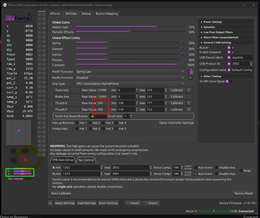Click the Thumb Y C button
260x218 pixels.
point(189,110)
